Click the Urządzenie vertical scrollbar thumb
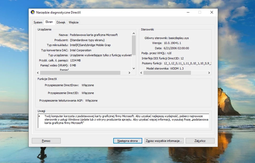Viewport: 255px width, 163px height. [134, 45]
